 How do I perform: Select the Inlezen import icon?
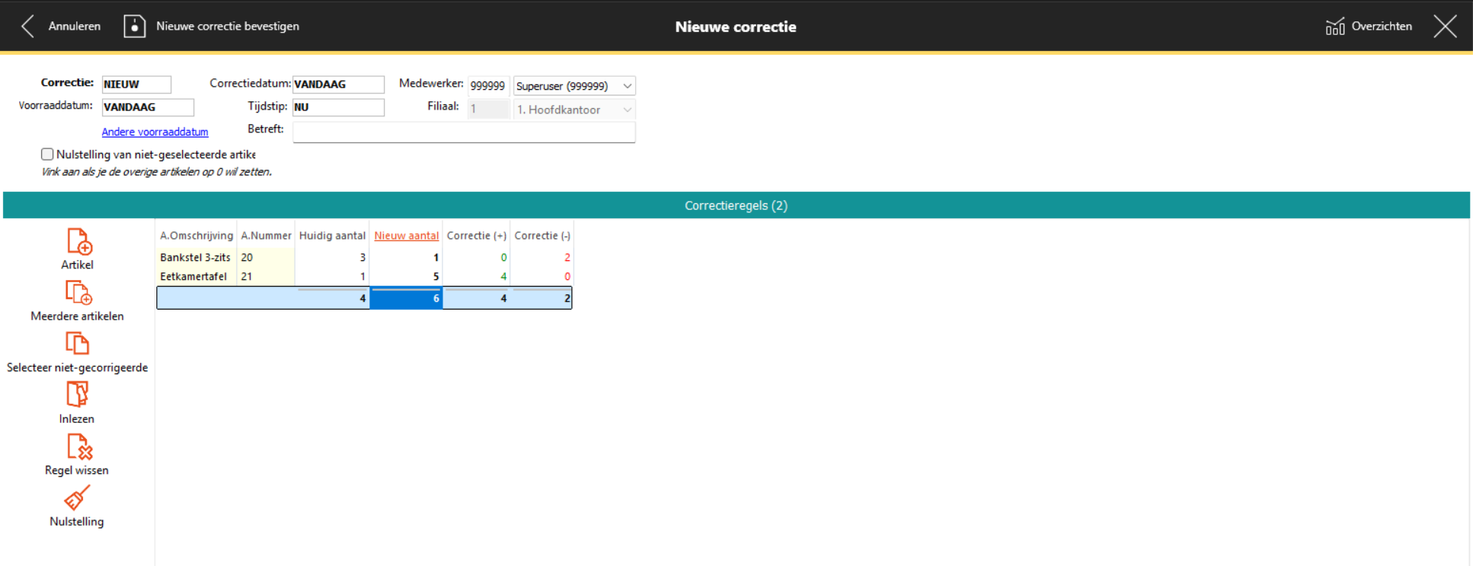77,395
